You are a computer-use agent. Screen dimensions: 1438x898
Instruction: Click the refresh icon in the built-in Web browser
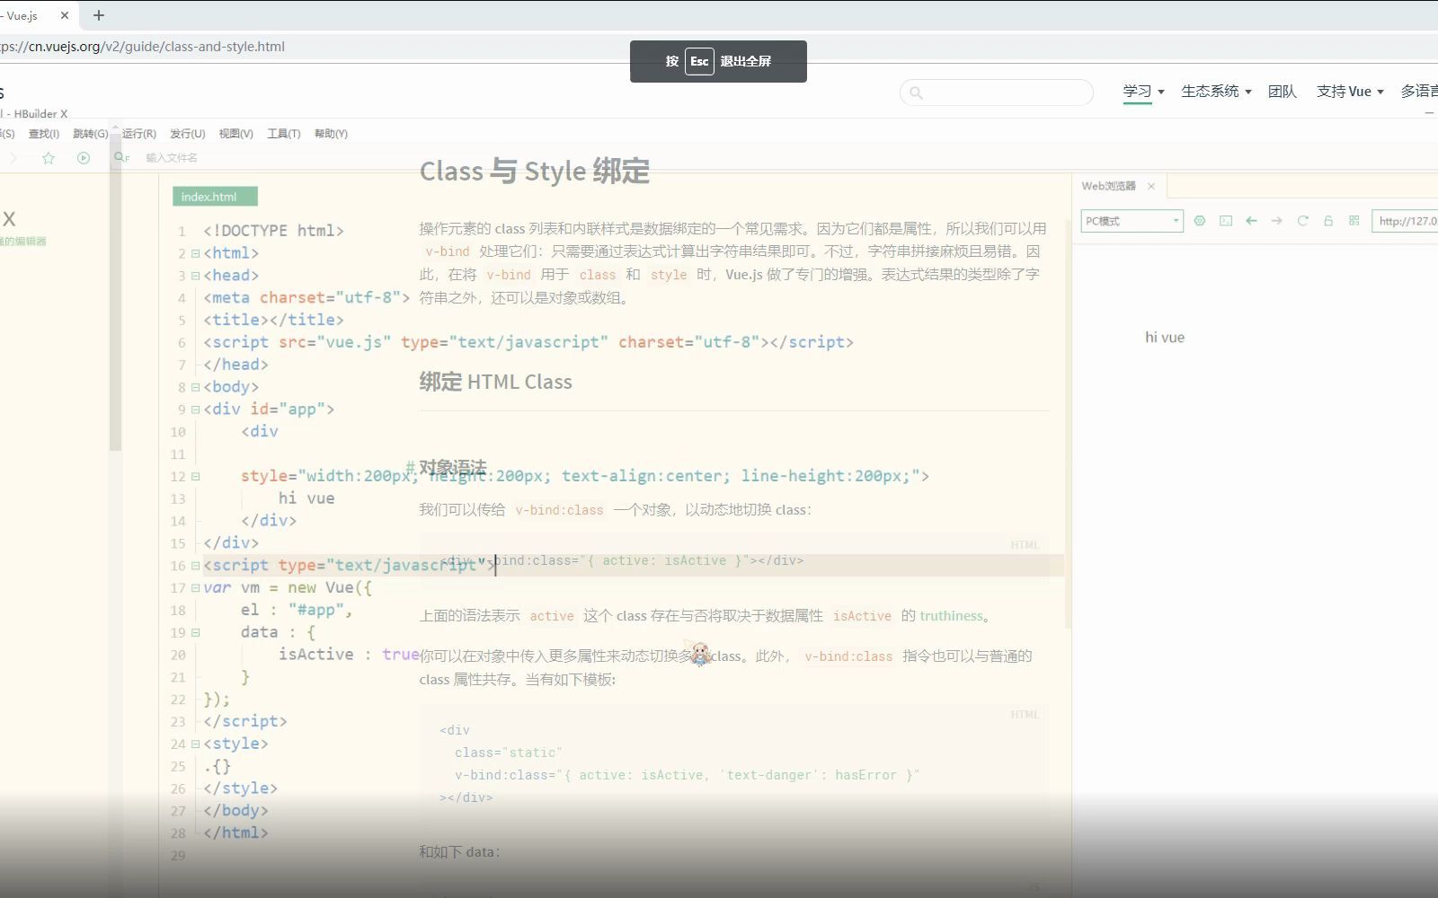pyautogui.click(x=1302, y=221)
